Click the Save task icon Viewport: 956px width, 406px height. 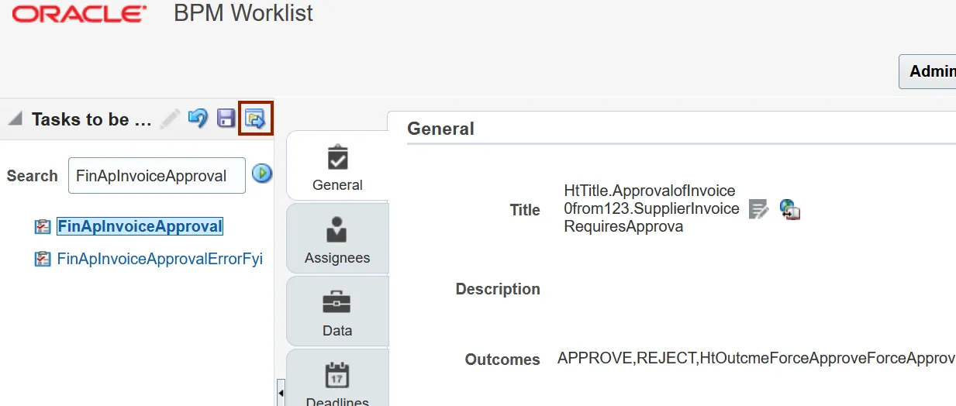(x=226, y=119)
